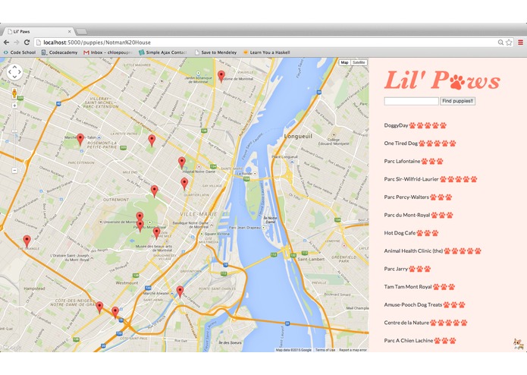Click the browser back arrow
527x375 pixels.
(x=6, y=43)
